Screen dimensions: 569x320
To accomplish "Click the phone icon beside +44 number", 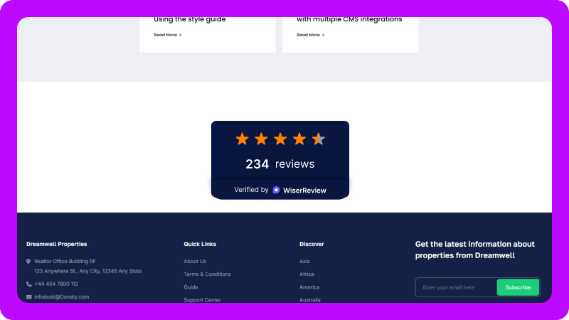I will 28,284.
